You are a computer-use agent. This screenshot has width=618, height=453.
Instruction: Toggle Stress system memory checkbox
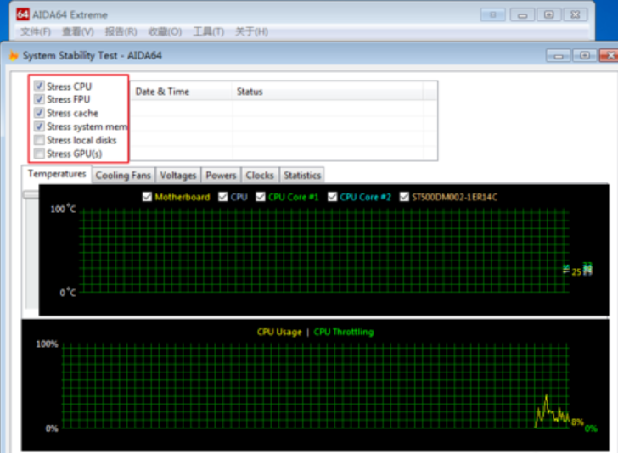point(39,126)
